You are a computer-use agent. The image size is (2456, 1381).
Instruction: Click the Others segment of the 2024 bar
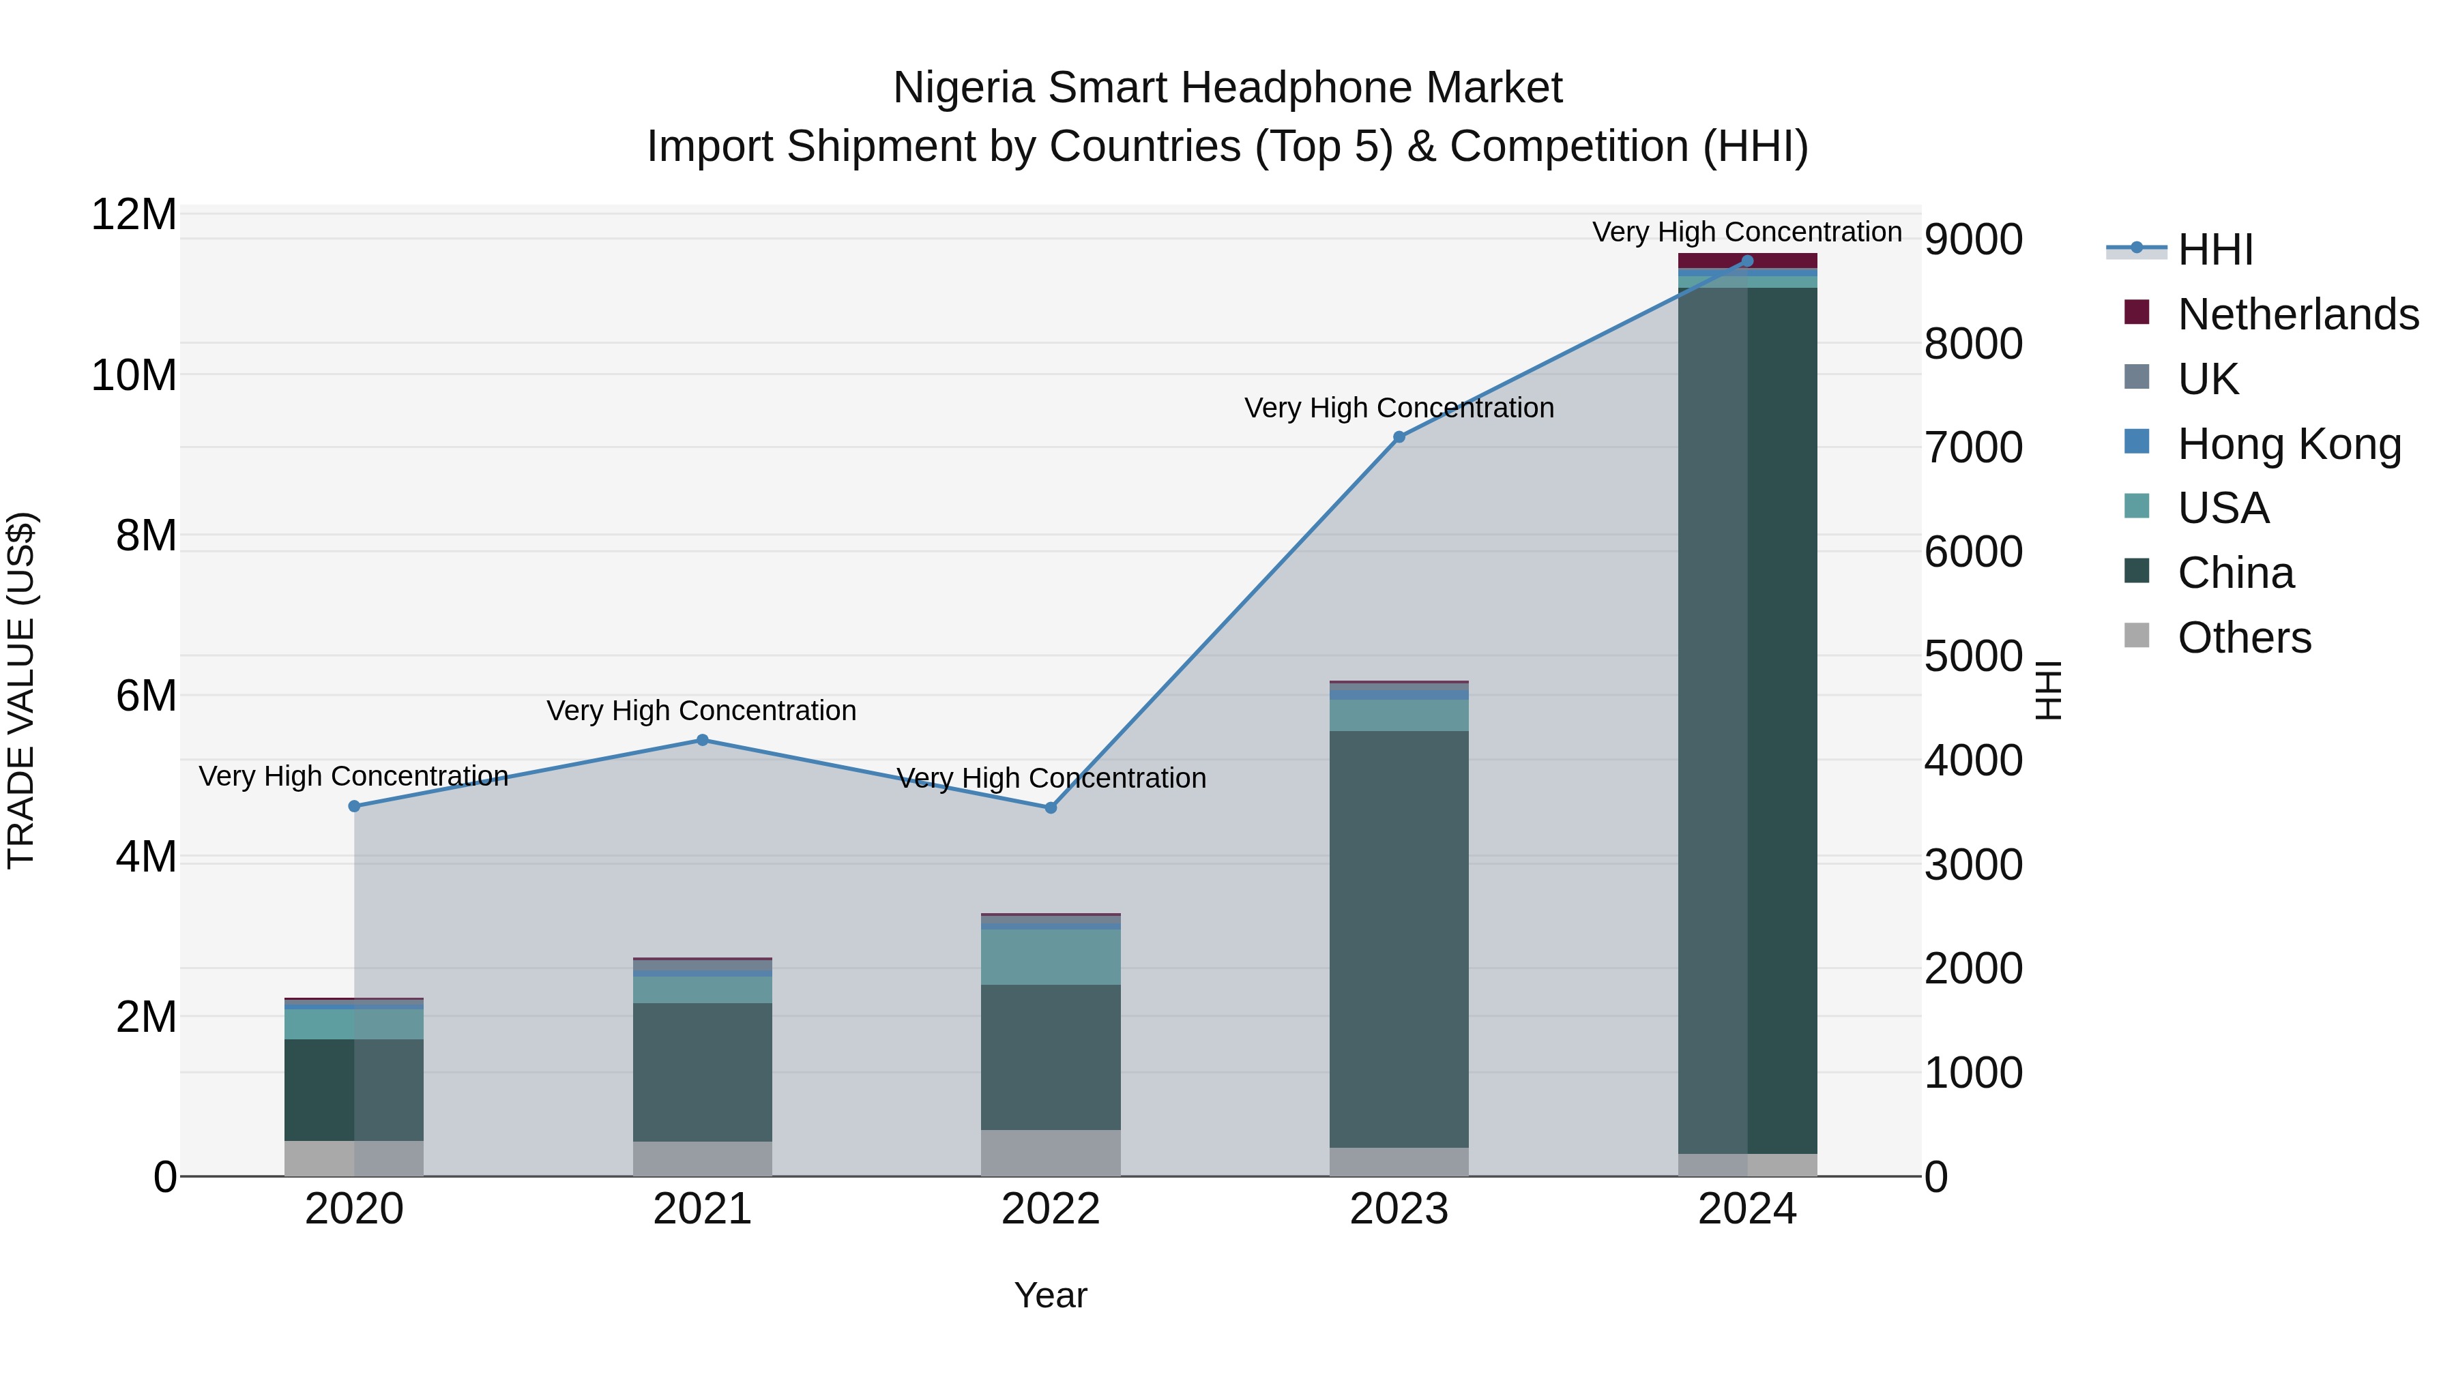coord(1746,1165)
